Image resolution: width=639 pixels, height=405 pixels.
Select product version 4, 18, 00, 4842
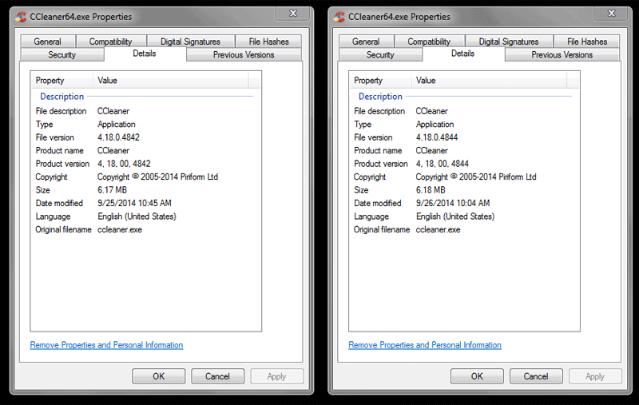click(x=124, y=164)
